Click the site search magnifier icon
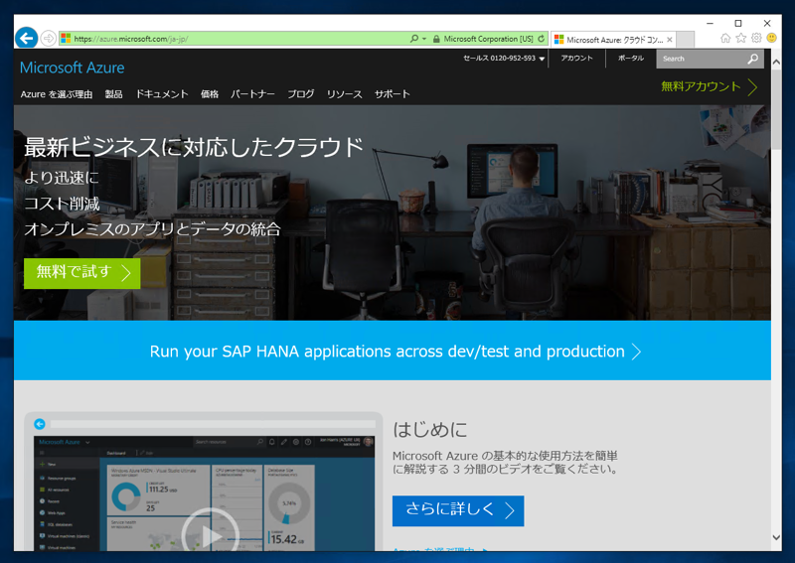 coord(753,59)
